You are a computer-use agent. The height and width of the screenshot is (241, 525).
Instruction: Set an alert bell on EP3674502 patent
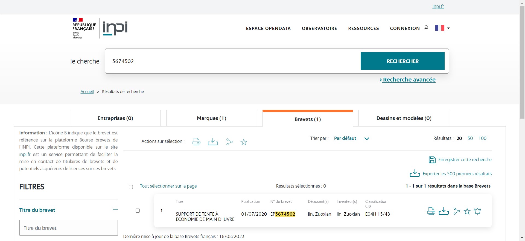click(x=477, y=211)
